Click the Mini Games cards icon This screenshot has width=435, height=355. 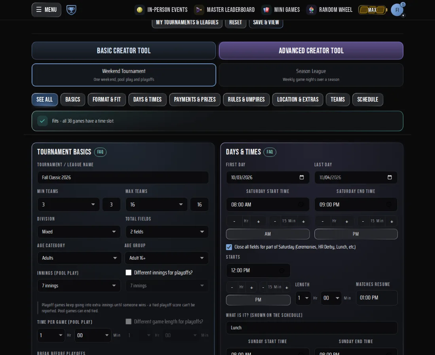[266, 10]
